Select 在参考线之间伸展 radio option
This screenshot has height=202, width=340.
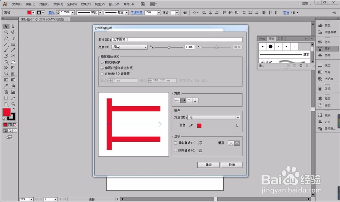102,74
